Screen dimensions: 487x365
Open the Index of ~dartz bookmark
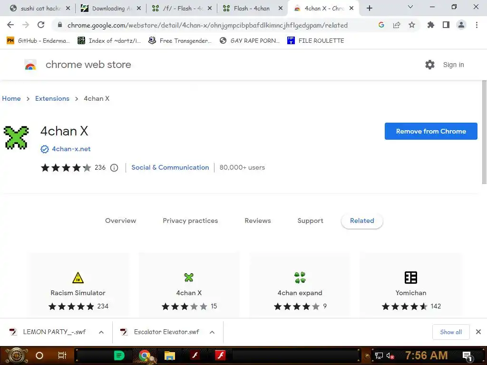[x=109, y=41]
